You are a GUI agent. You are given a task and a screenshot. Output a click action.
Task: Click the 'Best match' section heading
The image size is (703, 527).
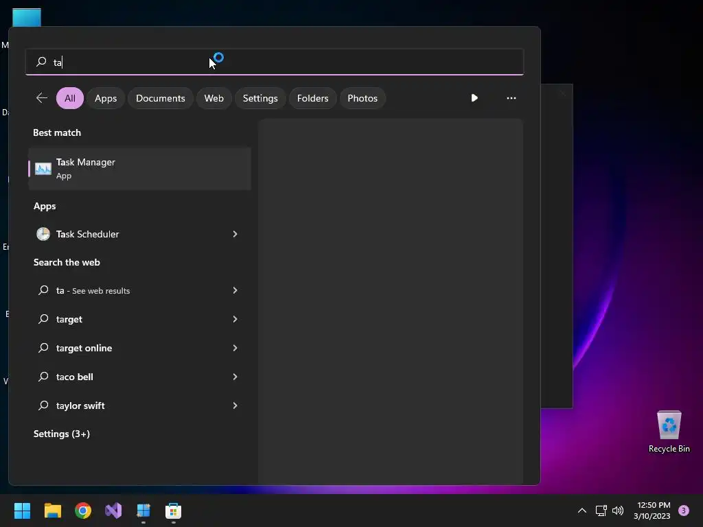click(x=57, y=132)
